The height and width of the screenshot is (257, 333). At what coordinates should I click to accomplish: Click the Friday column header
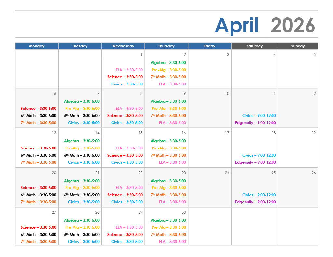209,46
